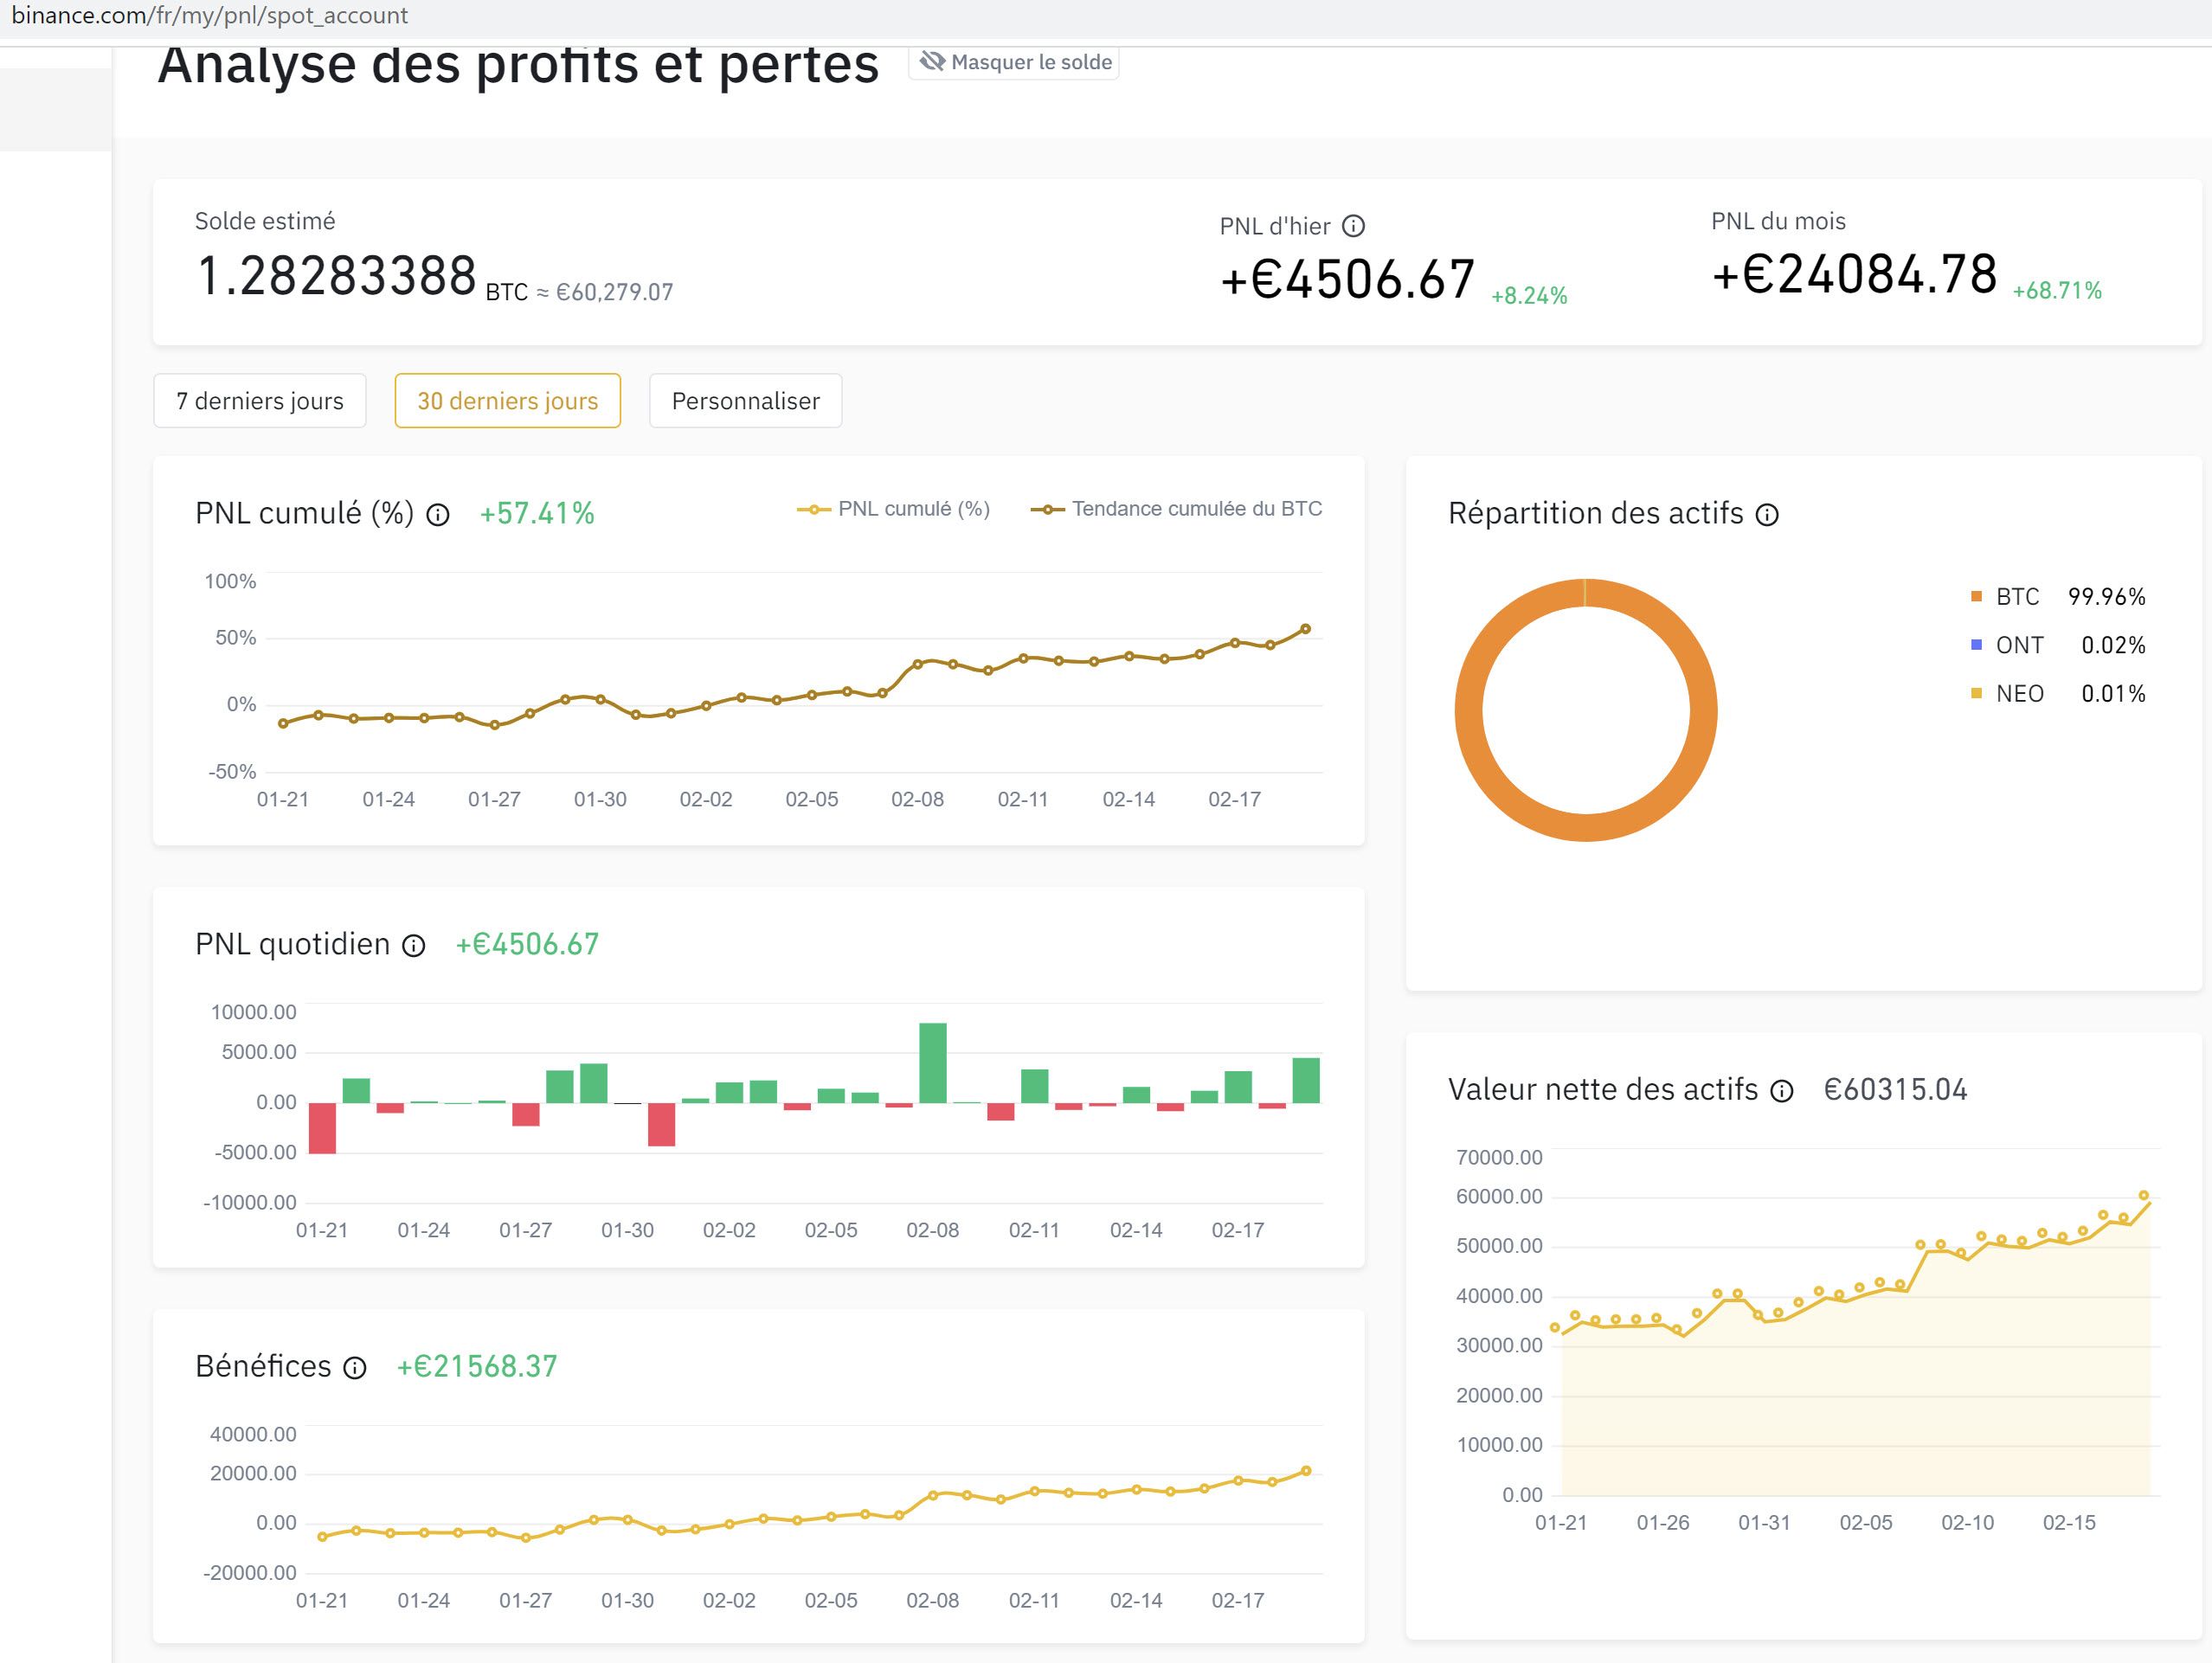Open info icon beside Bénéfices

click(355, 1368)
